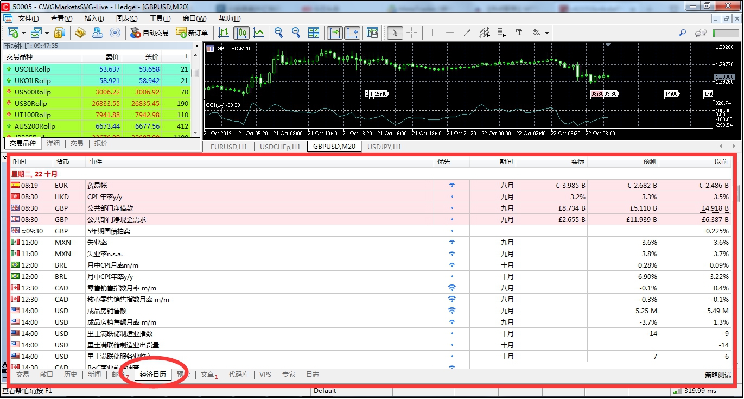
Task: Switch chart to line chart
Action: pos(259,33)
